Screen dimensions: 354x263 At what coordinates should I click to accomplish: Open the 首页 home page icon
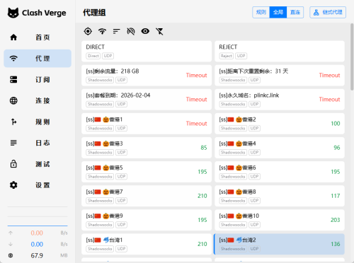13,37
